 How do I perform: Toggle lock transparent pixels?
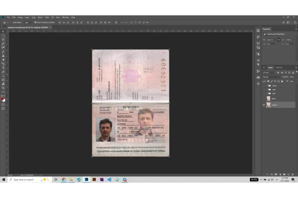point(268,81)
